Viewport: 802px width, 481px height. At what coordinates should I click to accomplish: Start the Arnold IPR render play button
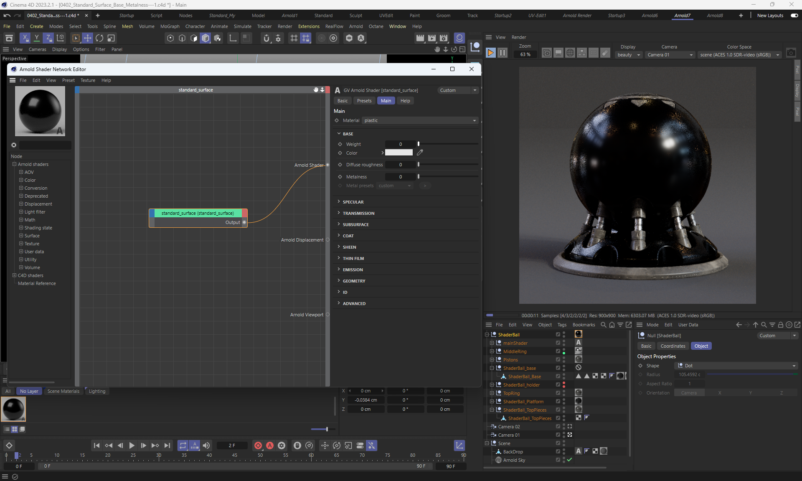(491, 53)
